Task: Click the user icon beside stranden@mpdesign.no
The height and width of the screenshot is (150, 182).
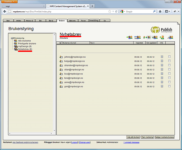Action: (61, 65)
